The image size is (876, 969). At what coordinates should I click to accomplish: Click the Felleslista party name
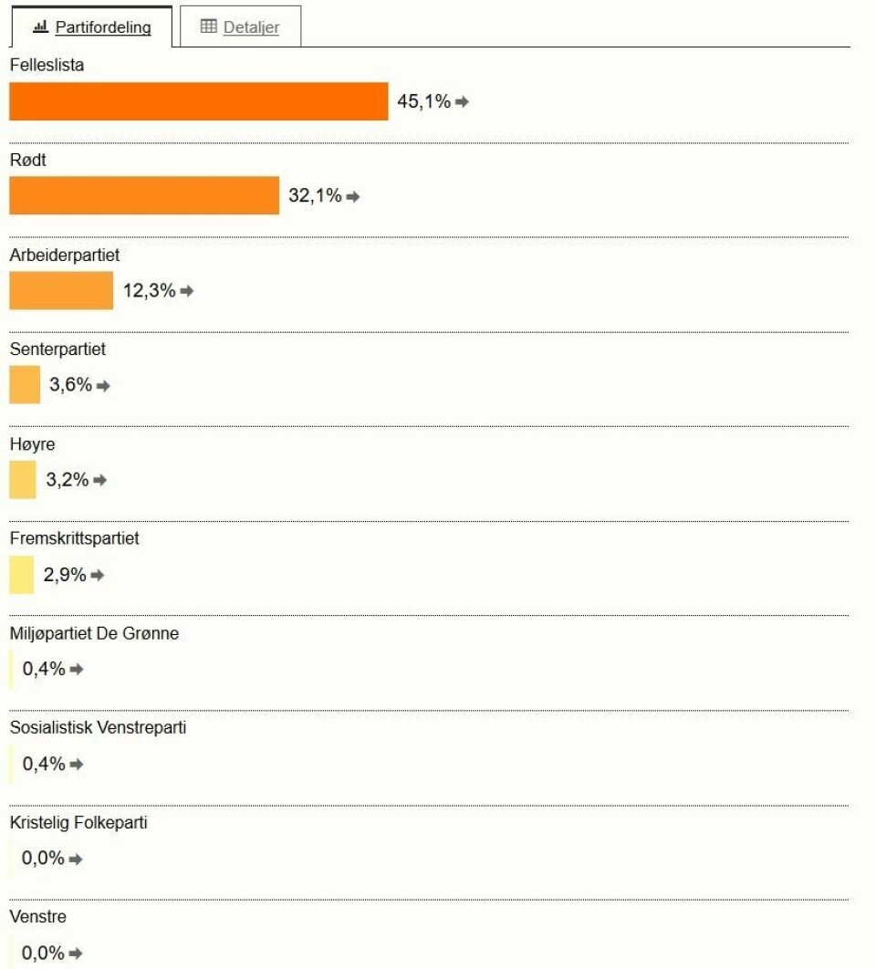coord(47,66)
